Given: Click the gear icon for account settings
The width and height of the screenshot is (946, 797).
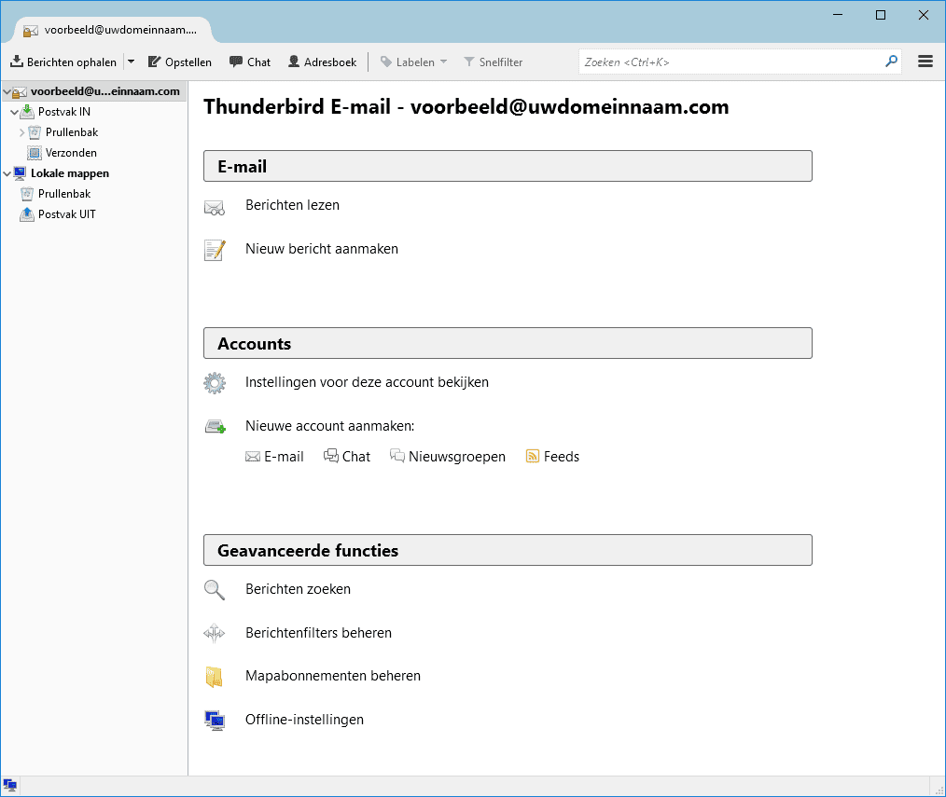Looking at the screenshot, I should [215, 383].
